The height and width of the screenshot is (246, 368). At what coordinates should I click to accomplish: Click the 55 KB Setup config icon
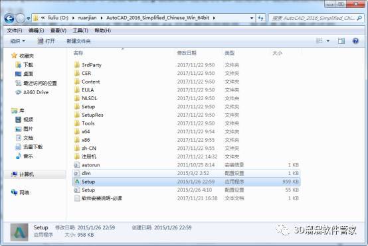[x=77, y=190]
